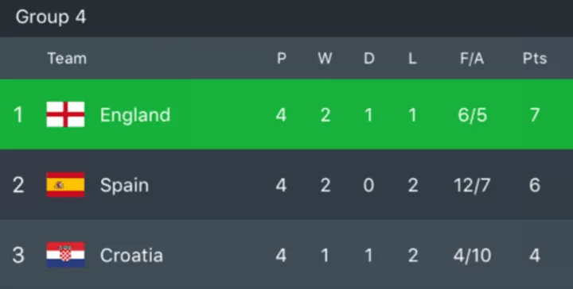
Task: Click Spain's 12/7 goals value
Action: pos(472,185)
